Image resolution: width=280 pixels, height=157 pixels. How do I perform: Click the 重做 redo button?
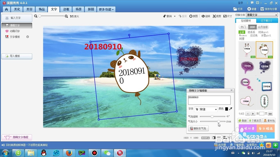(x=183, y=16)
